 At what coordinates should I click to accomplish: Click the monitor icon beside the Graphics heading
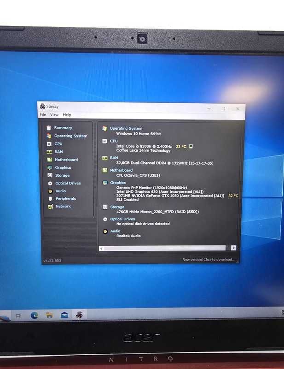[105, 183]
